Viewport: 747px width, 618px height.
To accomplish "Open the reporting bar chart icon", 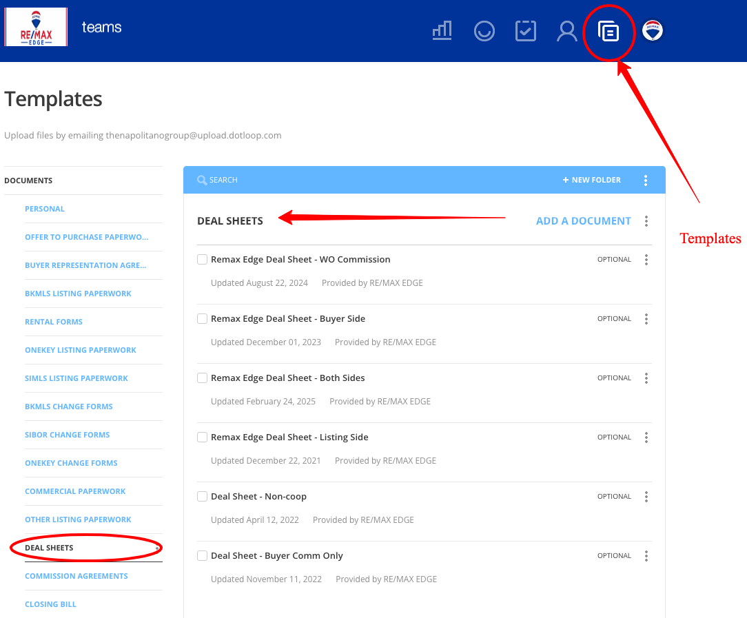I will [x=442, y=31].
